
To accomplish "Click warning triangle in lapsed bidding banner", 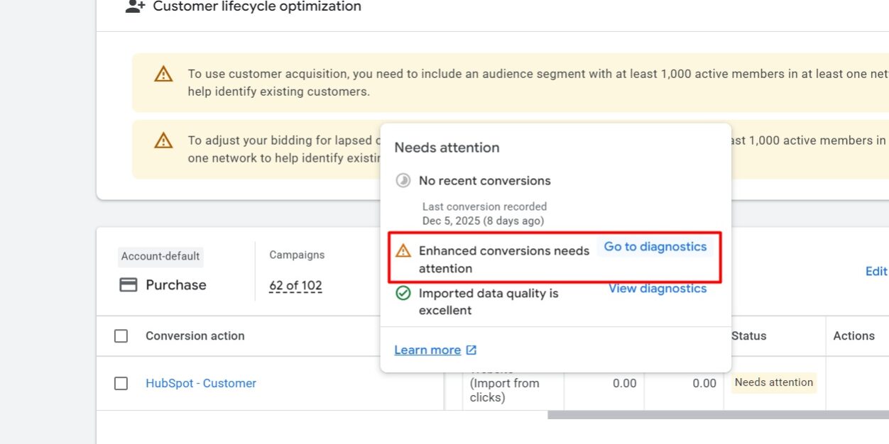I will pos(163,140).
